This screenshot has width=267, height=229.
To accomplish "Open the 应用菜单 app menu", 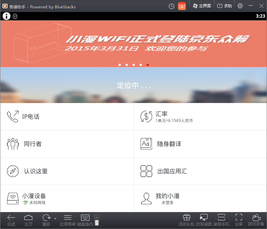I will click(x=67, y=220).
